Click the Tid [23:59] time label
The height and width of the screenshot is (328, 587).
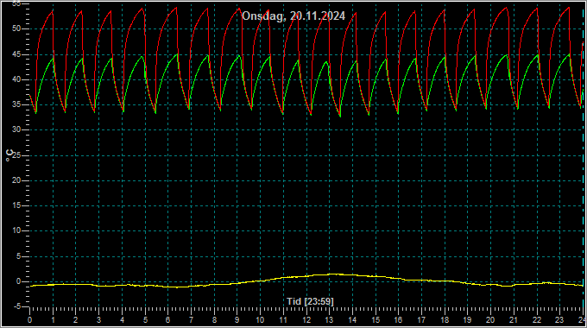310,301
